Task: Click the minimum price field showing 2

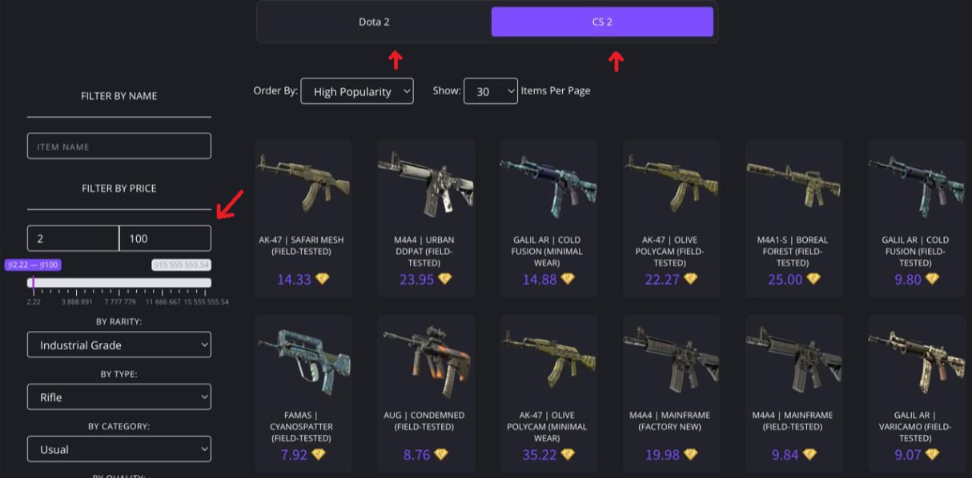Action: coord(73,238)
